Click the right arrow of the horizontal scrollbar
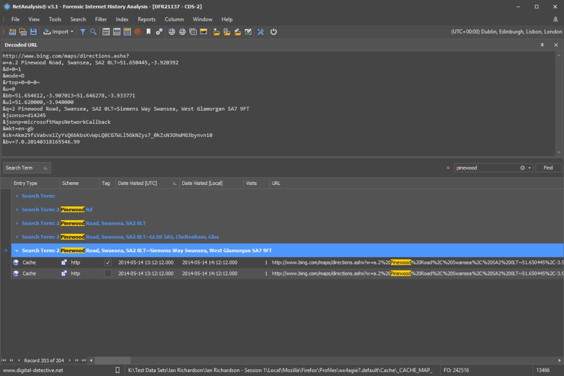This screenshot has height=376, width=564. (559, 360)
